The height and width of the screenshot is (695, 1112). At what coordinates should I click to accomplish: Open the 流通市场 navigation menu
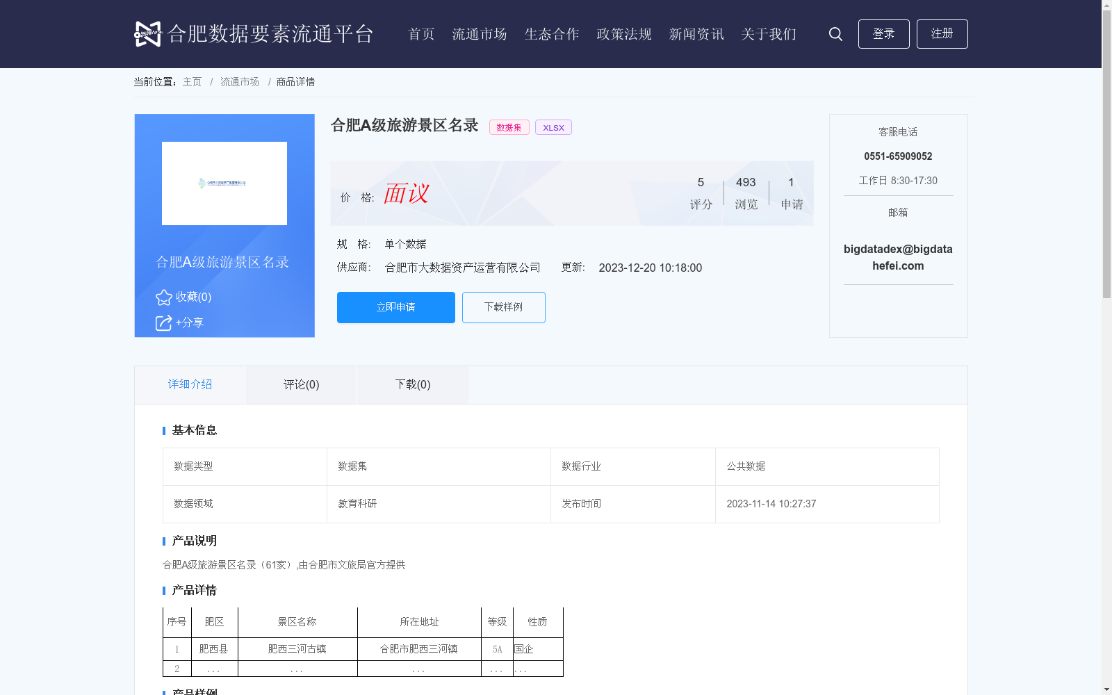[479, 33]
